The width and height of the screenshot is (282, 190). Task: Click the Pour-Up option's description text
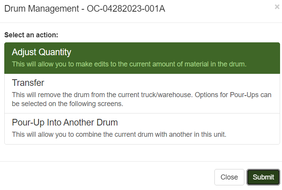click(119, 134)
